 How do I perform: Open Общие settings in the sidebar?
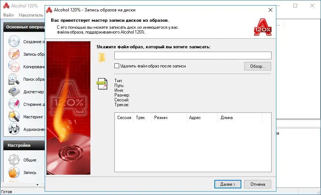point(30,160)
